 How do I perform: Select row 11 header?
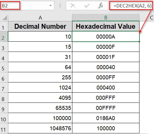click(4, 128)
